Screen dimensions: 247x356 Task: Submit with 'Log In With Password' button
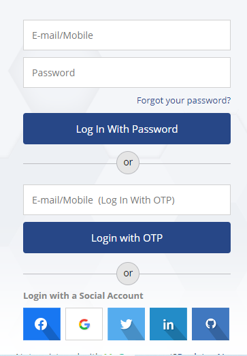click(x=127, y=129)
